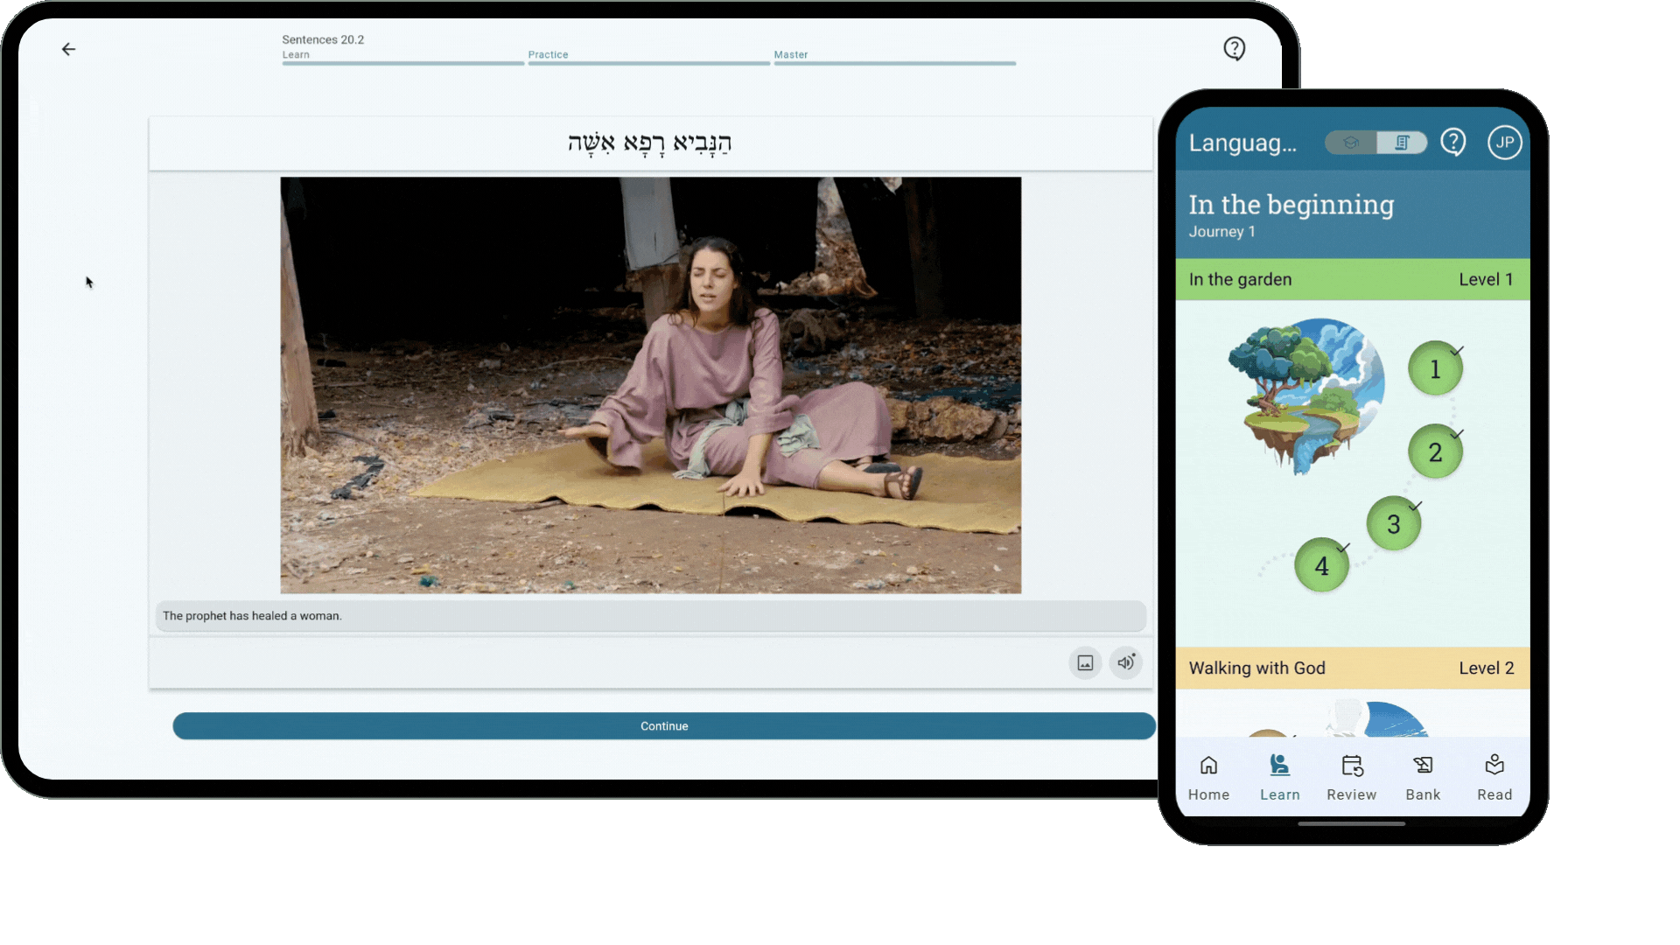
Task: Tap the floating island garden illustration
Action: tap(1305, 395)
